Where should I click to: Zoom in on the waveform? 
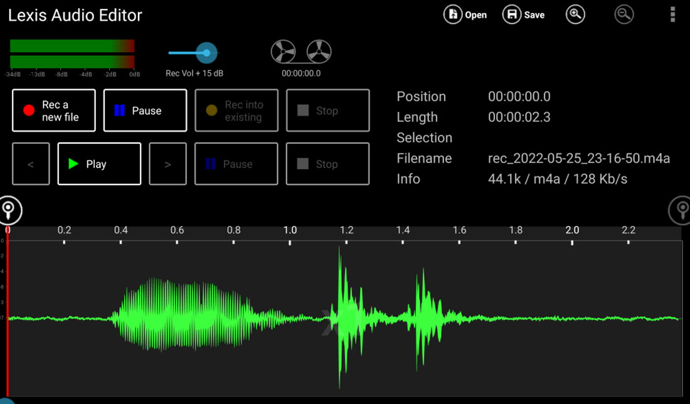click(x=575, y=14)
